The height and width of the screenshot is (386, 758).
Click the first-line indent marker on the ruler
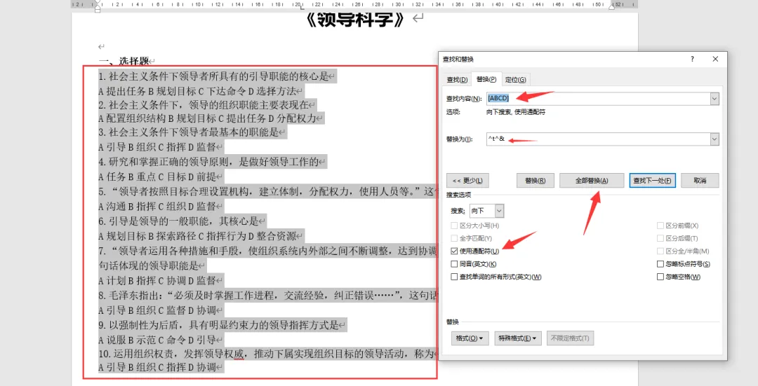pos(97,2)
